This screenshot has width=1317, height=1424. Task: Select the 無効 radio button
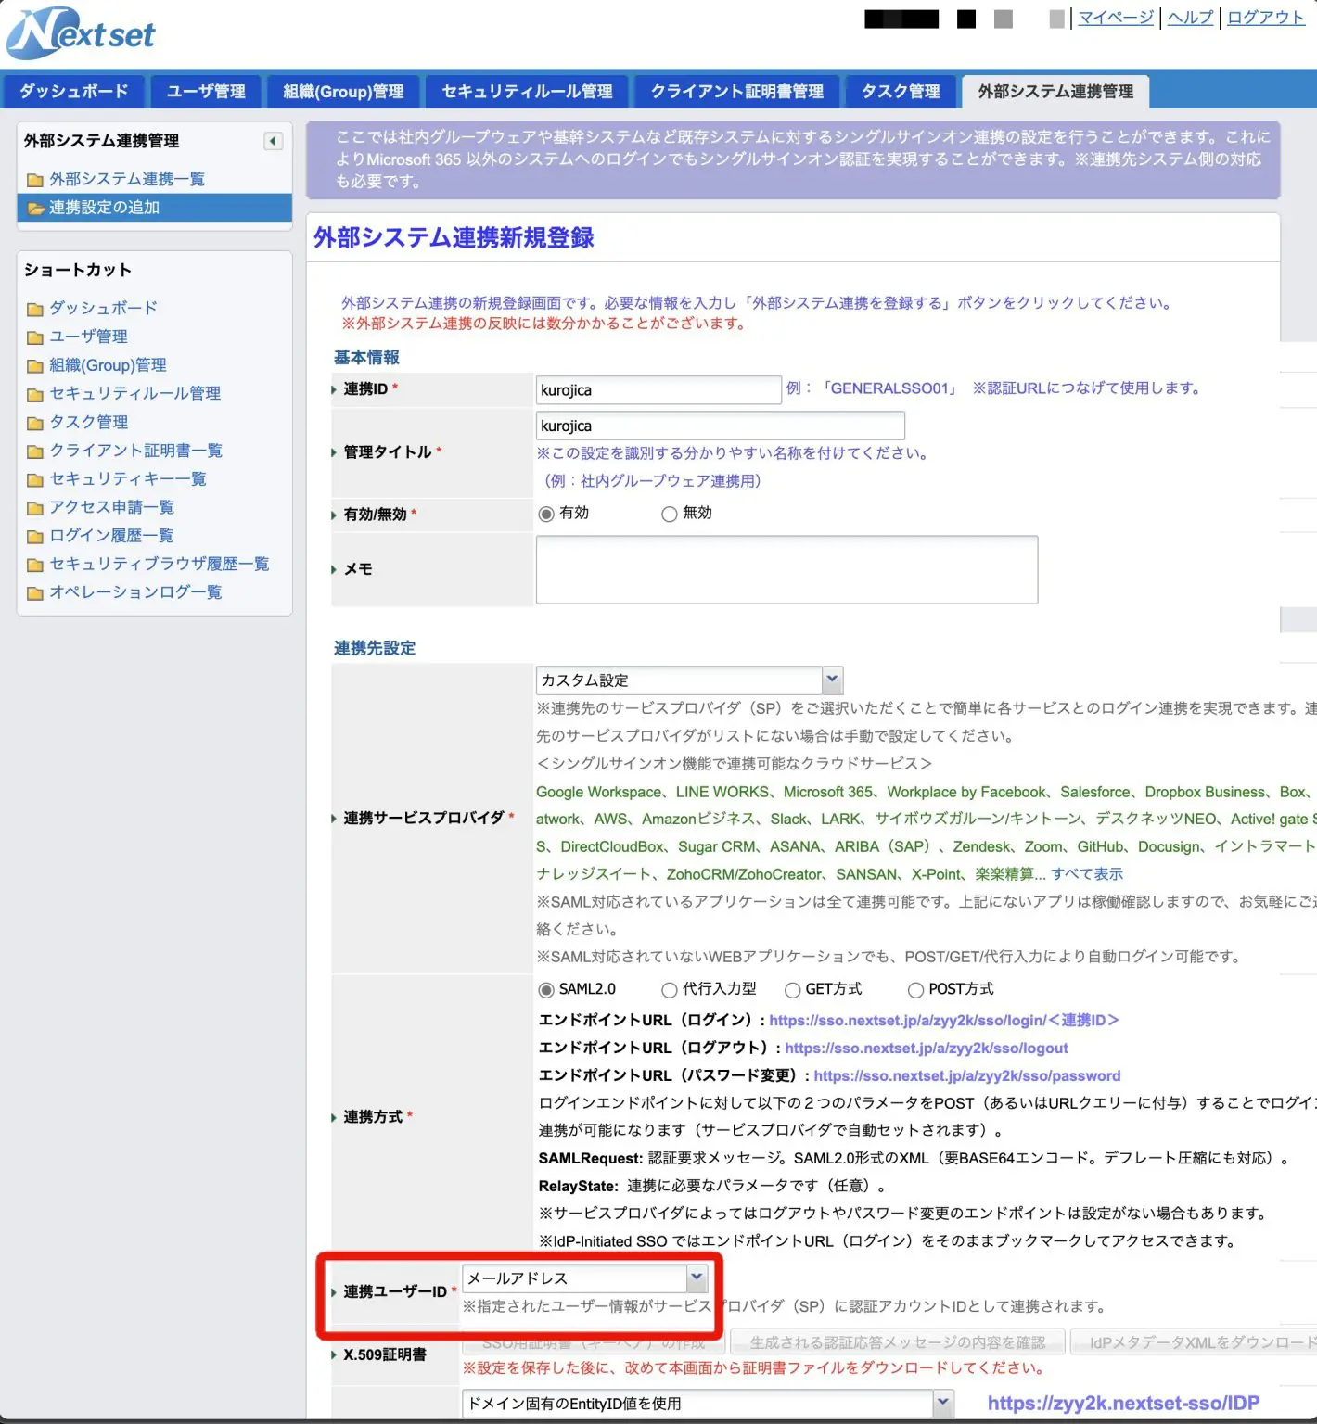(x=669, y=515)
